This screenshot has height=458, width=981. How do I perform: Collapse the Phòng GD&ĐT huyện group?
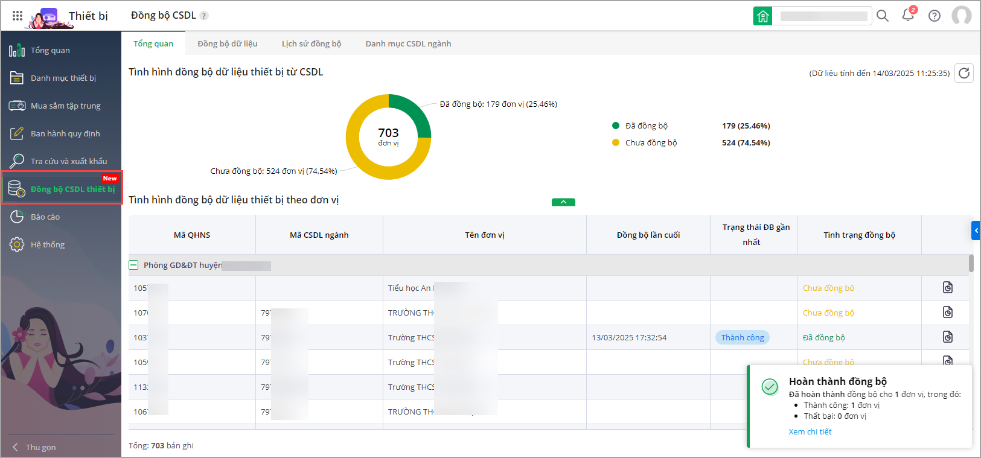tap(134, 265)
